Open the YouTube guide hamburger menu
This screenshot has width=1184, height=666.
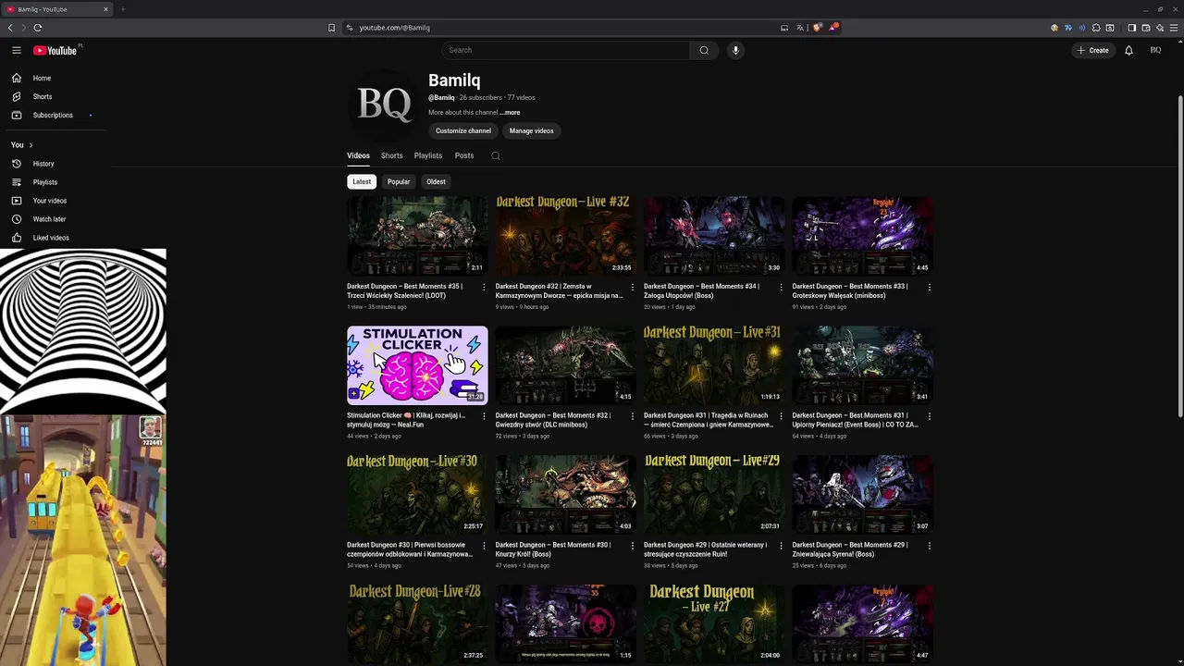point(17,50)
